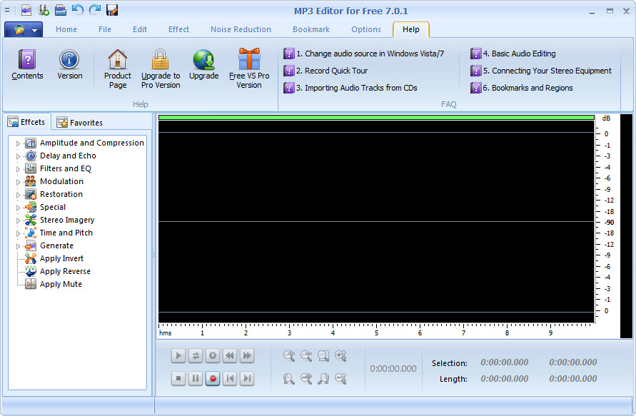Expand the Special tree node

click(x=18, y=208)
